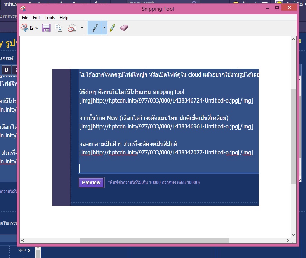Image resolution: width=306 pixels, height=258 pixels.
Task: Click the '(669/10000)' character count text
Action: 188,183
